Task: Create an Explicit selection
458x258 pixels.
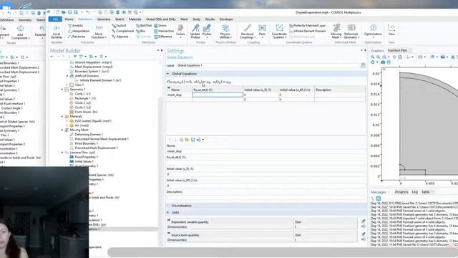Action: (x=119, y=26)
